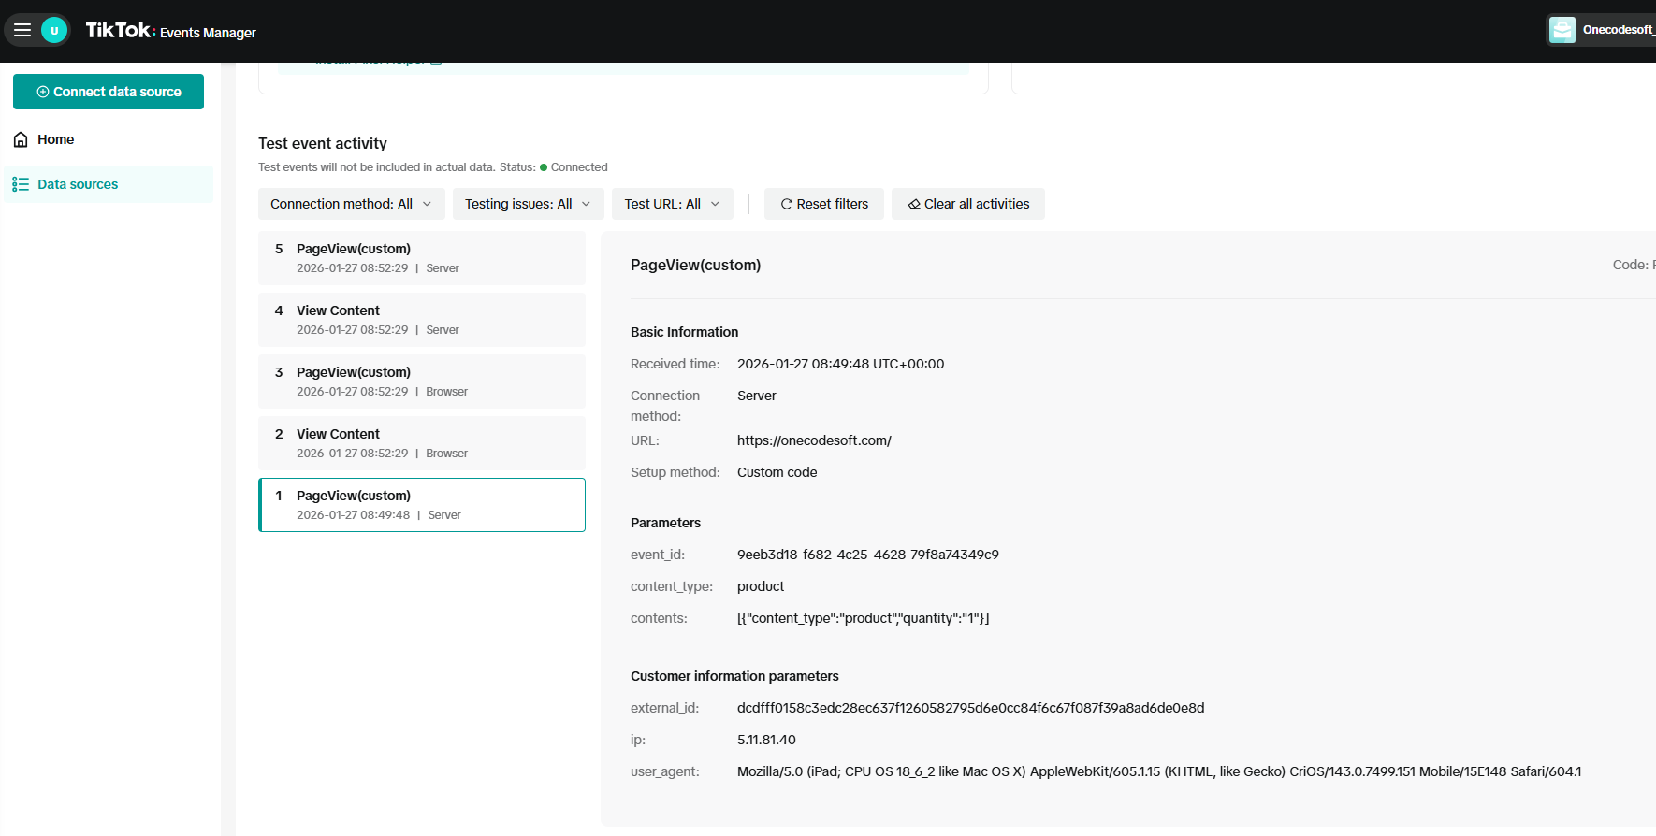Click the TikTok Events Manager logo
Image resolution: width=1656 pixels, height=836 pixels.
click(x=171, y=31)
